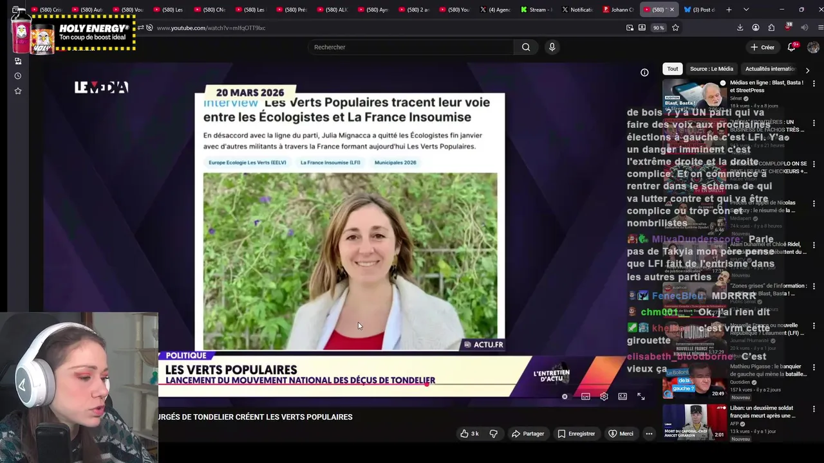The image size is (824, 463).
Task: Click the Rechercher search field
Action: coord(411,47)
